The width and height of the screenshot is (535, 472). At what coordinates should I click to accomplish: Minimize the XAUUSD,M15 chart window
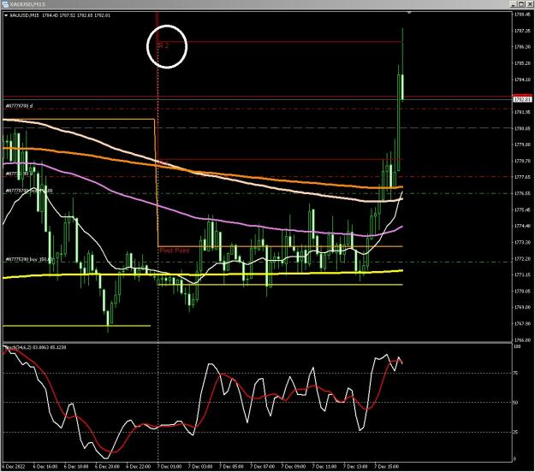point(514,4)
